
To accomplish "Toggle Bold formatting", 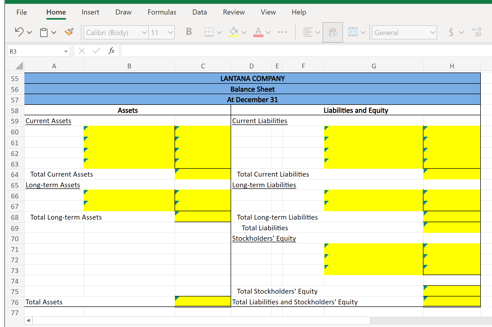I will 188,32.
